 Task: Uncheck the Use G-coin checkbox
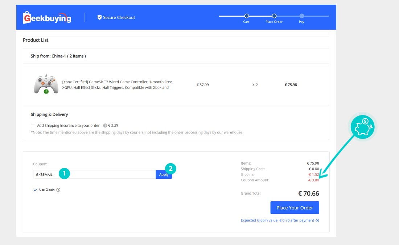[35, 190]
